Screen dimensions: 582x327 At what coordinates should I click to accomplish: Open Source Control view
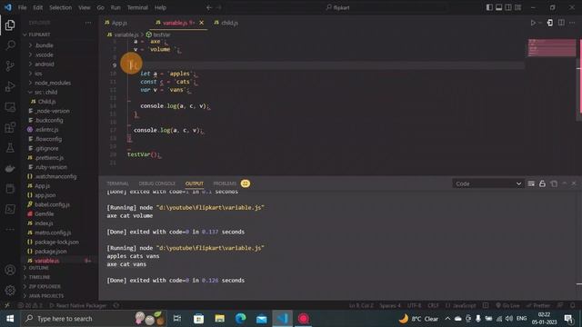(x=10, y=66)
